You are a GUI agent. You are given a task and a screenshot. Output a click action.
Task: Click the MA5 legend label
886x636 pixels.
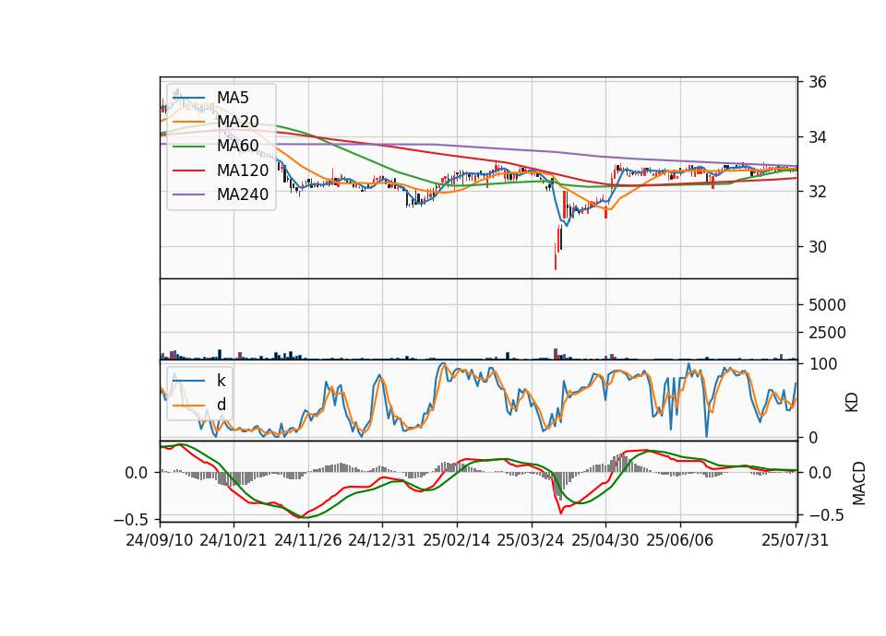pos(233,98)
